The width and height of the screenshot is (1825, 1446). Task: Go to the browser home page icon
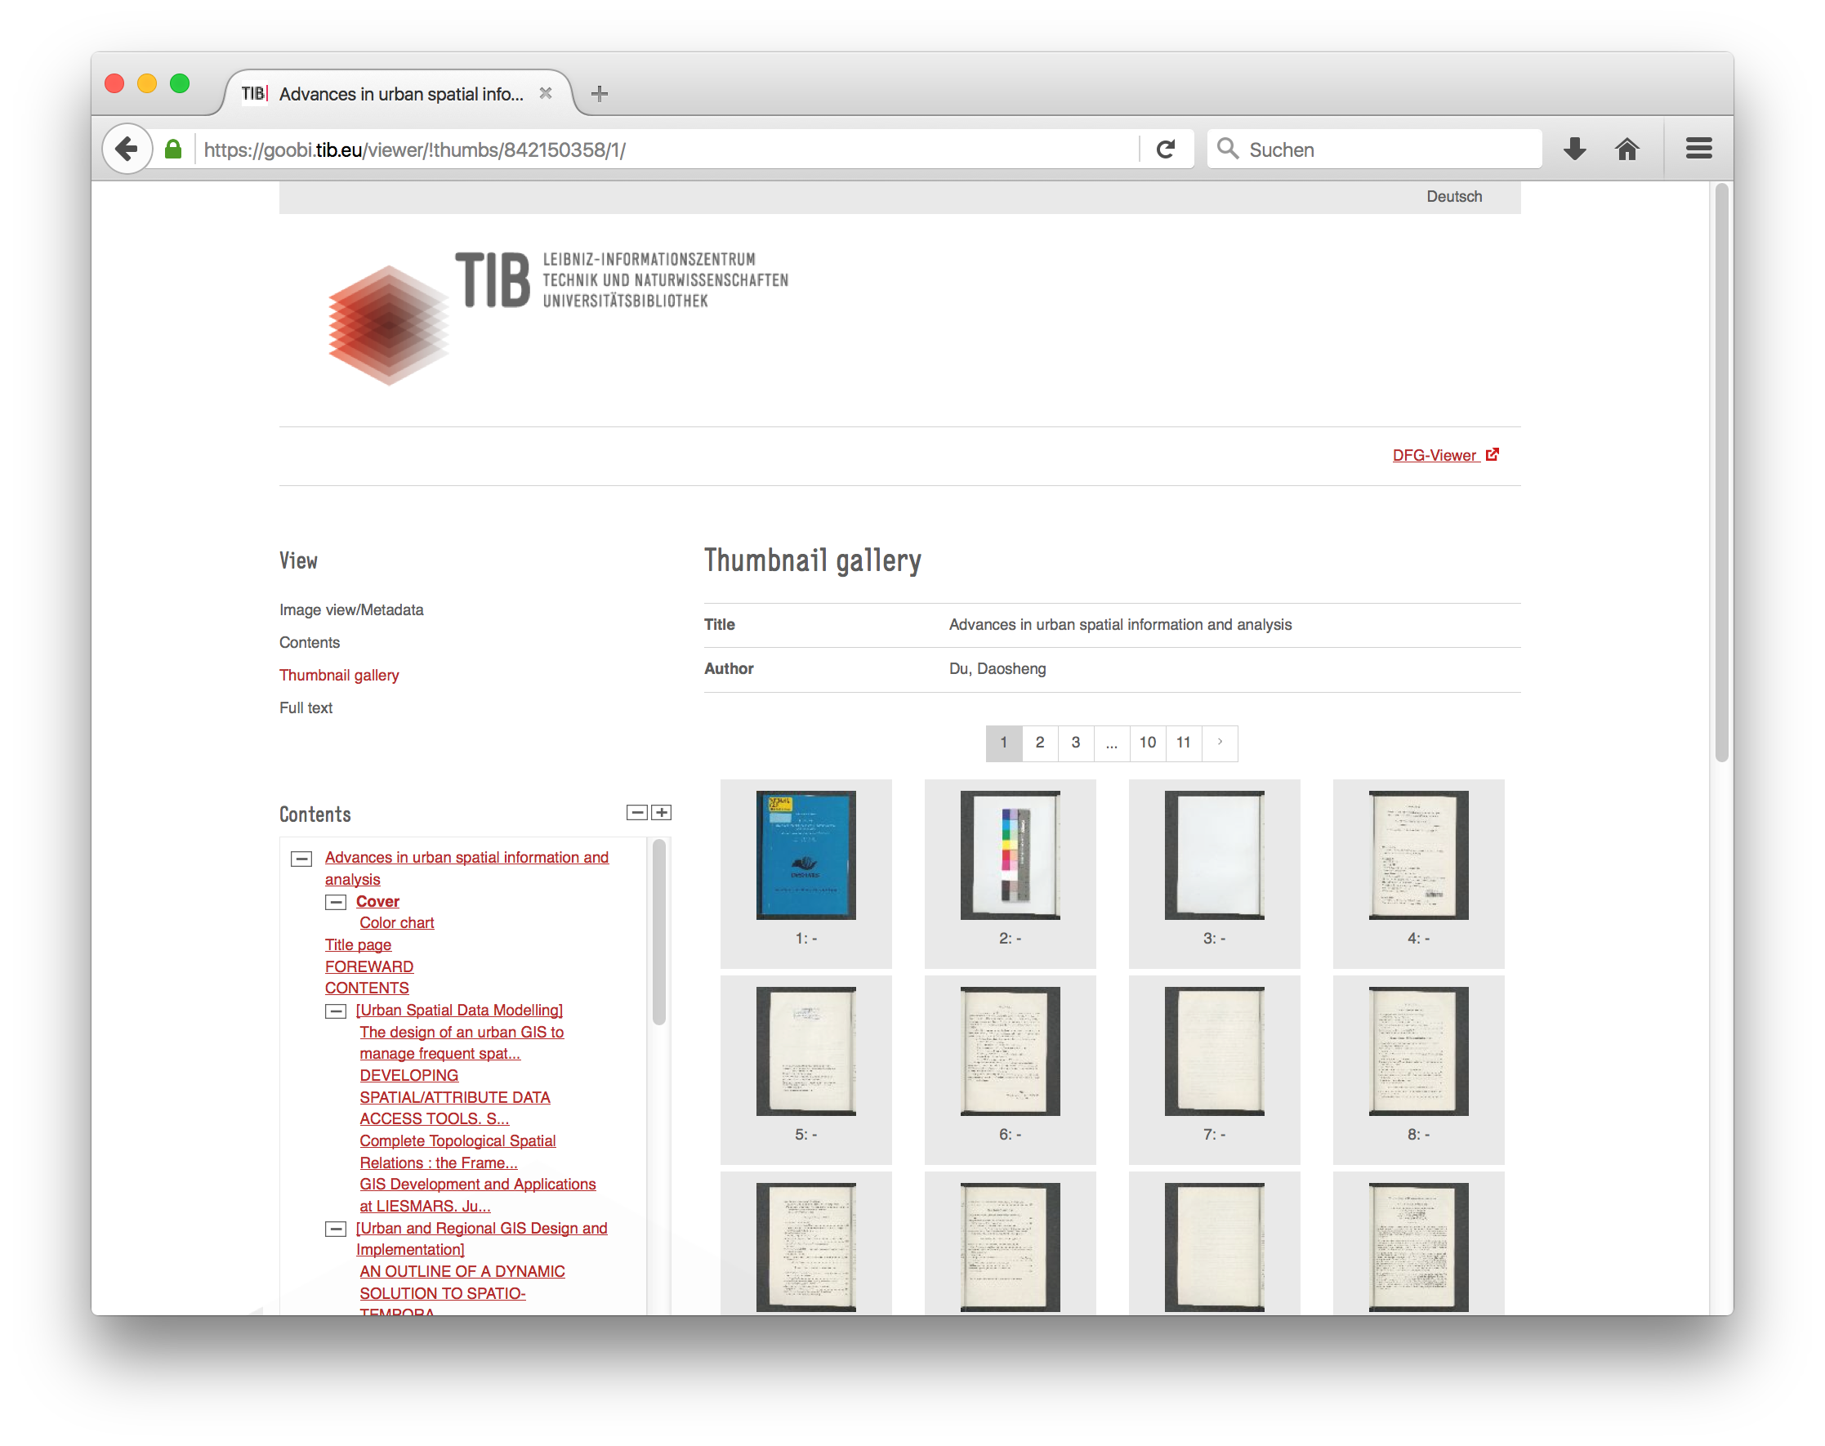[1626, 150]
